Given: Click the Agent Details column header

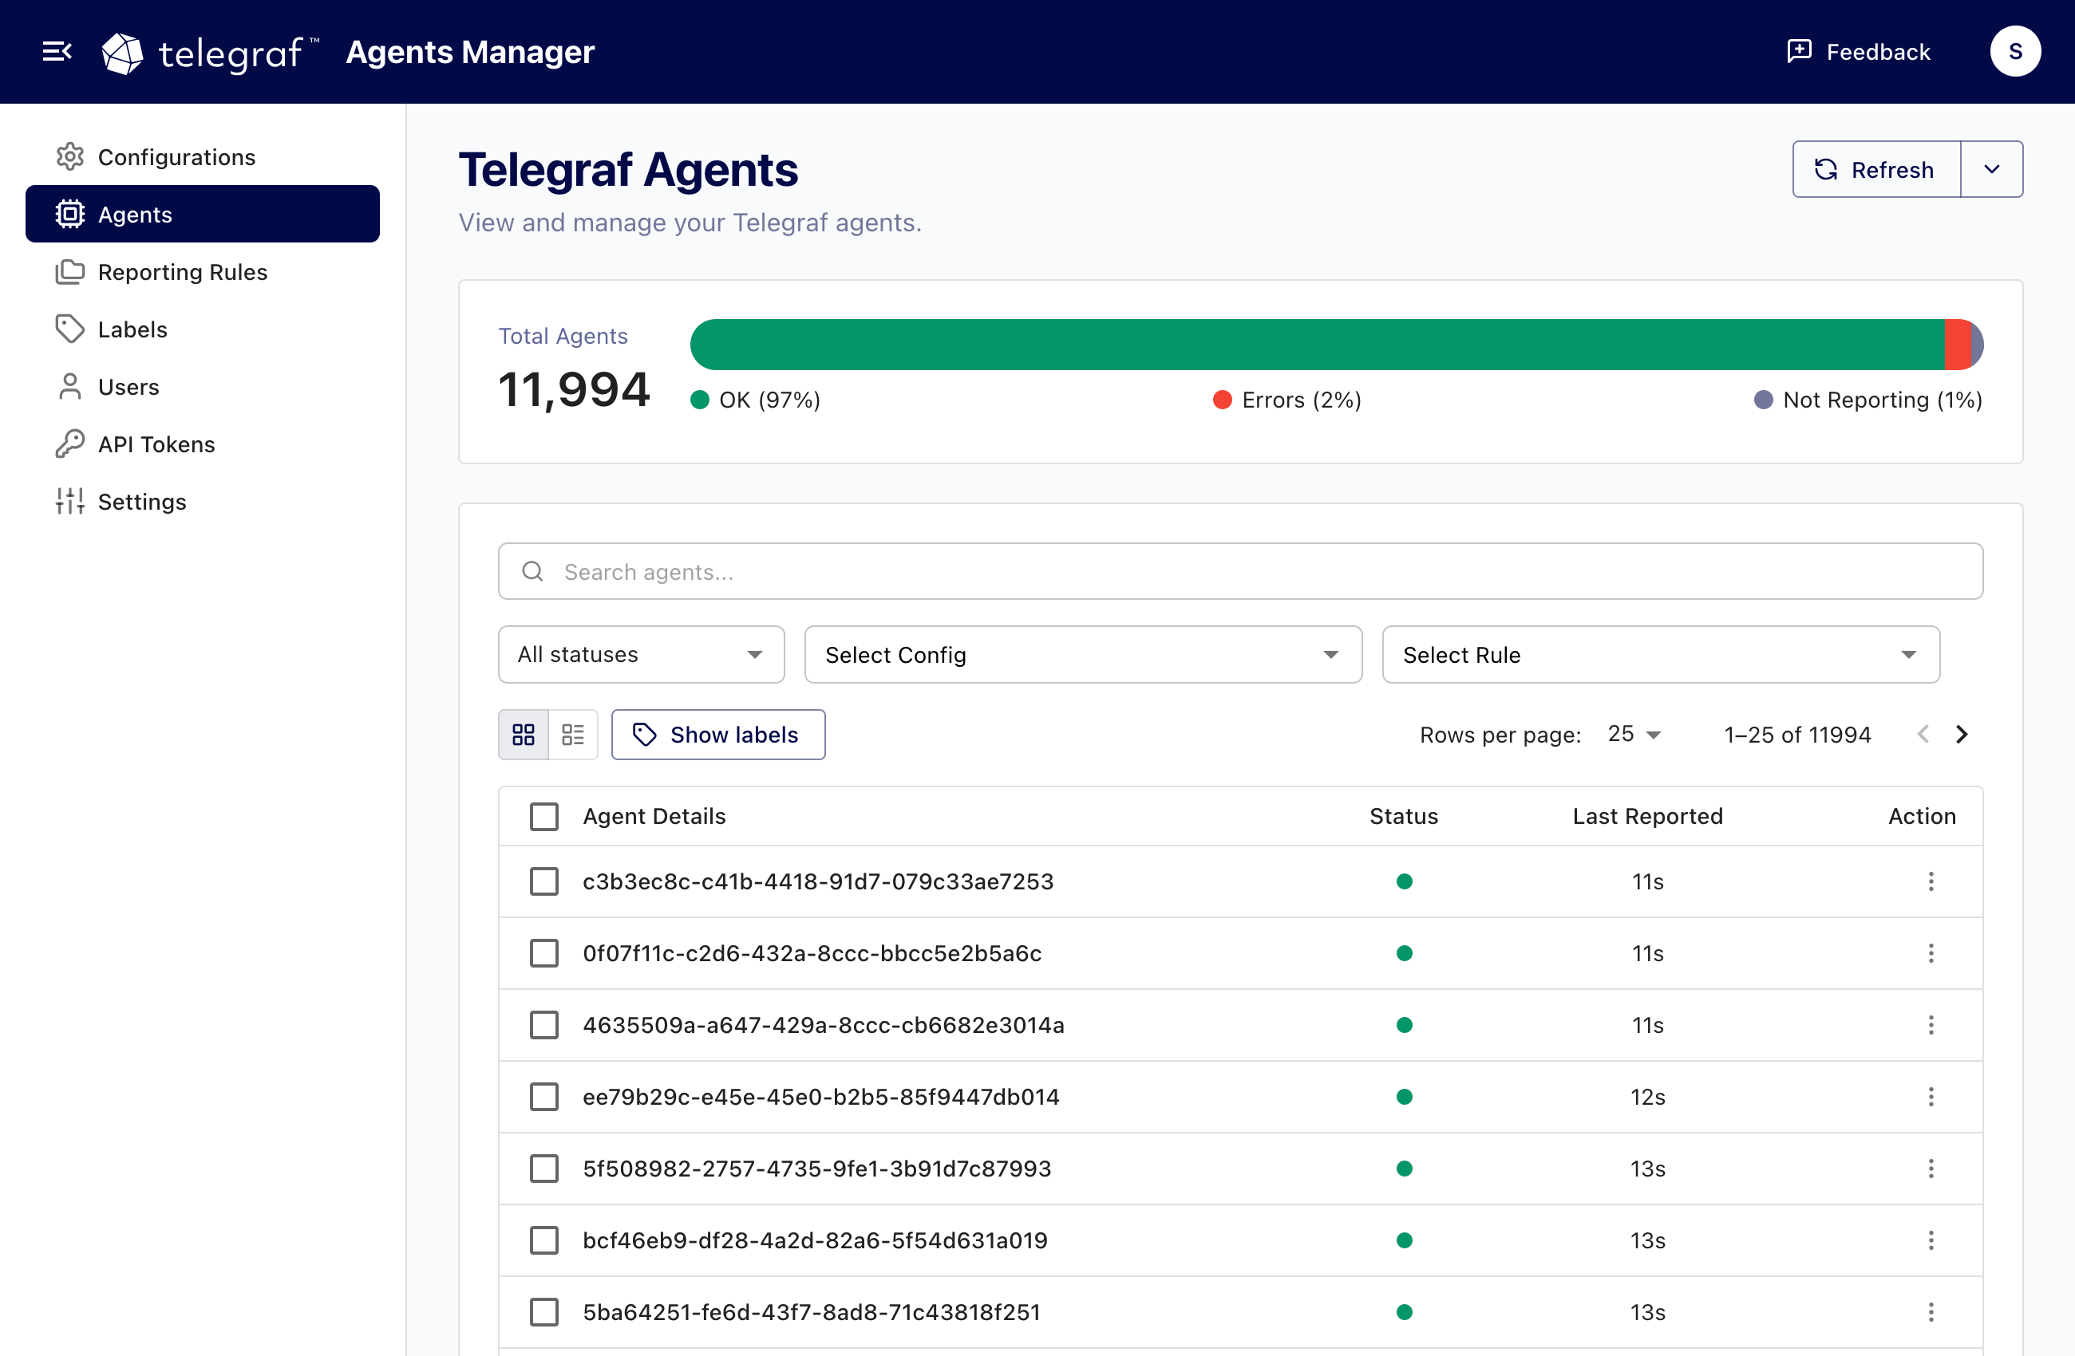Looking at the screenshot, I should (x=654, y=817).
